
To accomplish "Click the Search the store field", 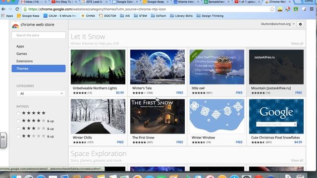I will tap(39, 35).
